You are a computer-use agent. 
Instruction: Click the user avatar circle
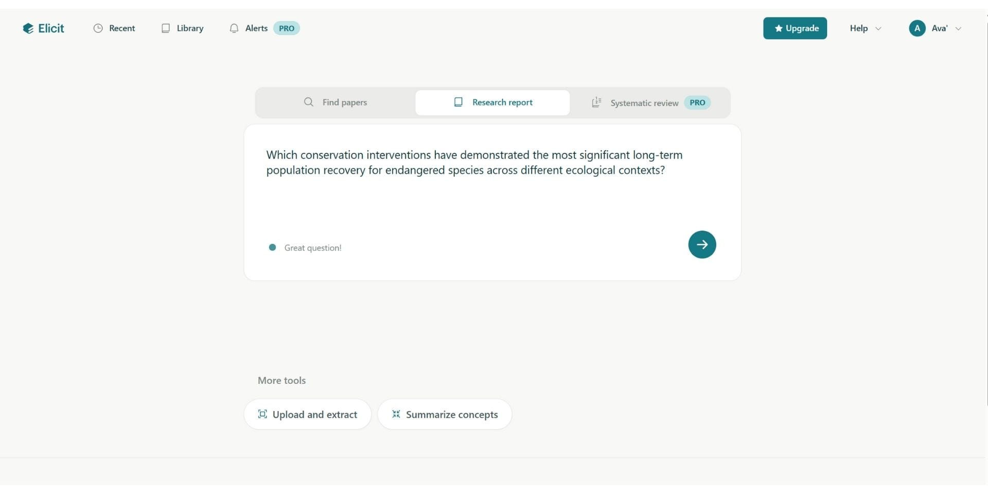(x=917, y=28)
